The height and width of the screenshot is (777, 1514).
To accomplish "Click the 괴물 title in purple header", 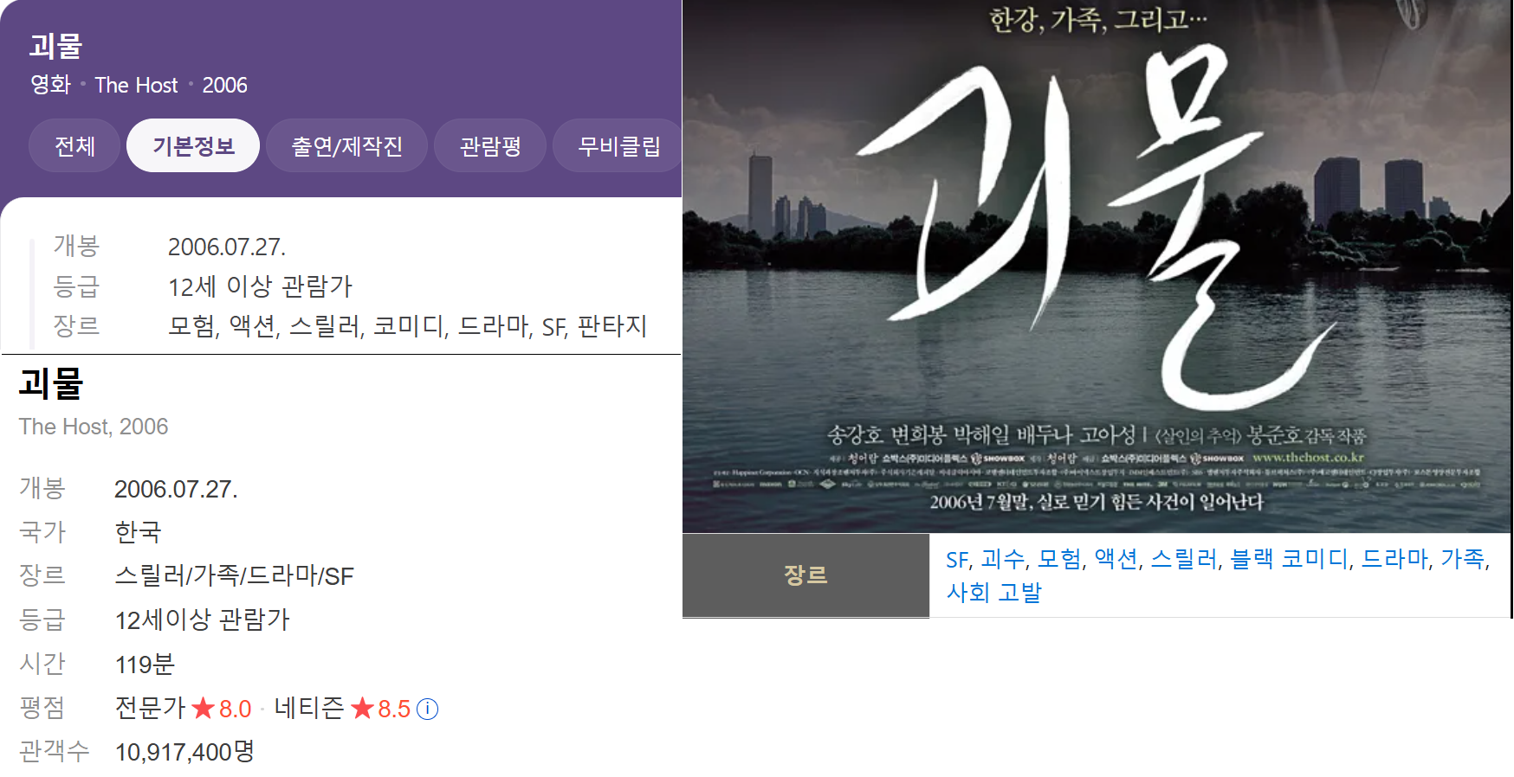I will pyautogui.click(x=55, y=46).
